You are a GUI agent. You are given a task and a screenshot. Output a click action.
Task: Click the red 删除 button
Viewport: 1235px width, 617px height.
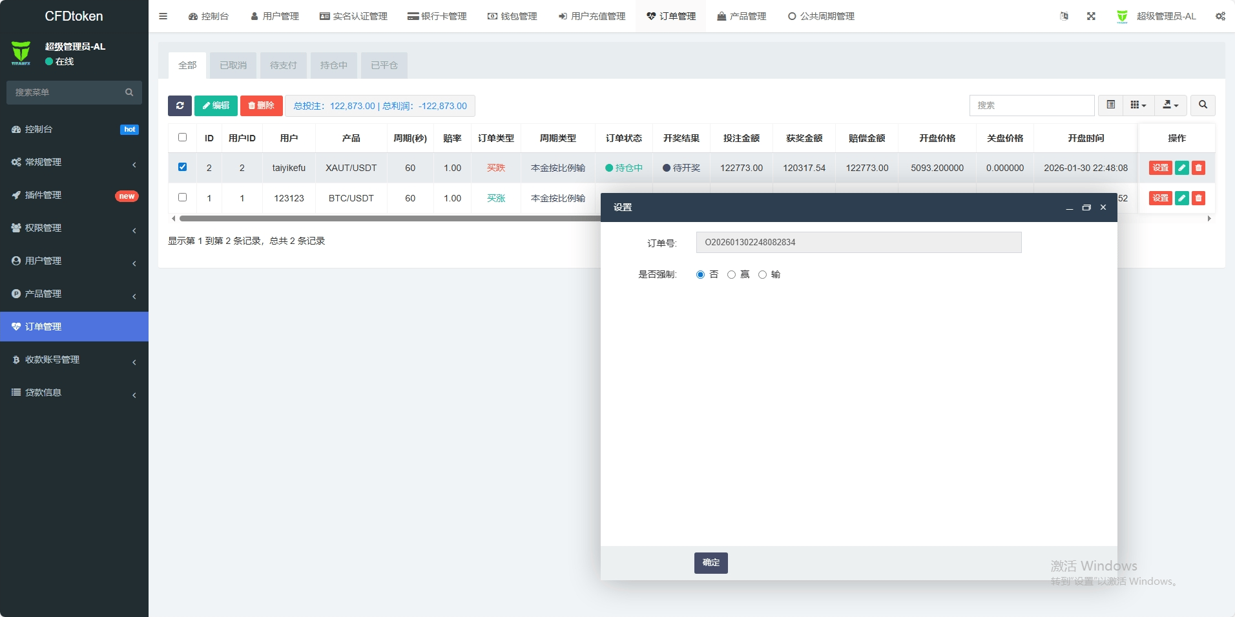tap(262, 106)
